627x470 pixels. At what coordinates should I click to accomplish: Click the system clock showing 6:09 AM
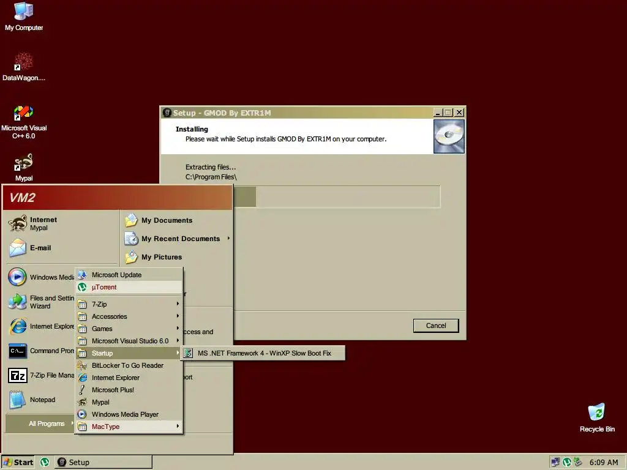pos(604,463)
